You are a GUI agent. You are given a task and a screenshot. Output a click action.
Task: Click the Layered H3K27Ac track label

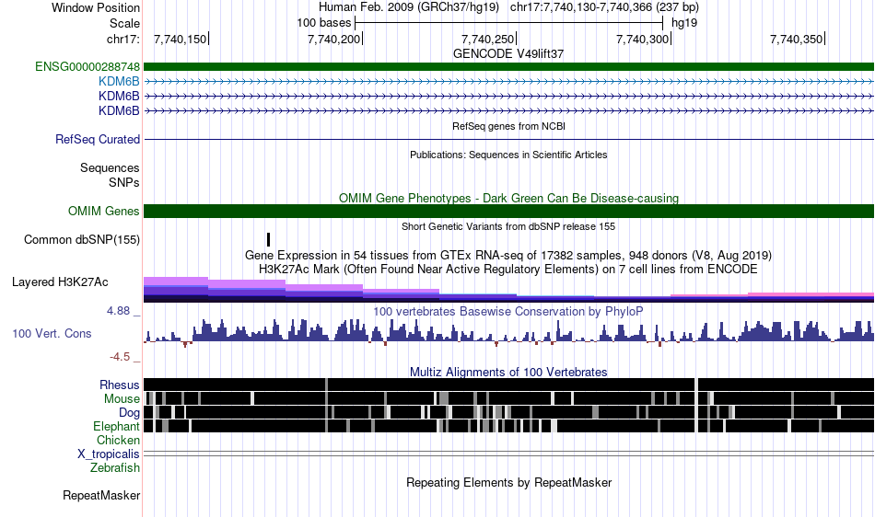60,281
